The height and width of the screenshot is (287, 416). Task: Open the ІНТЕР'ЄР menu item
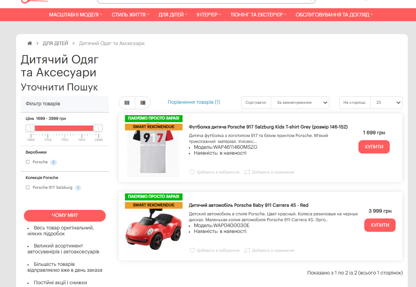[x=208, y=15]
